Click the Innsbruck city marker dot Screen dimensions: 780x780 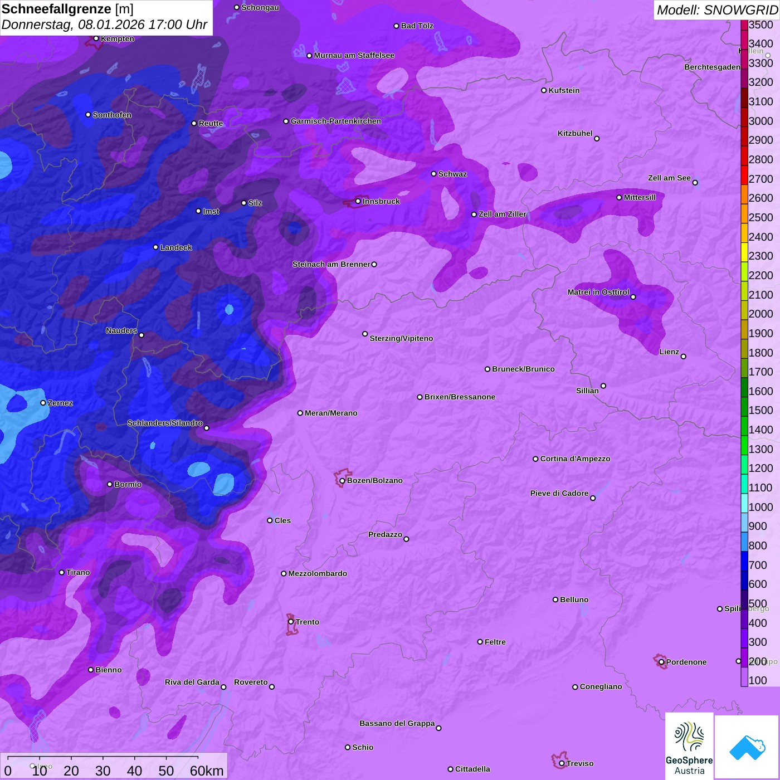[x=358, y=201]
